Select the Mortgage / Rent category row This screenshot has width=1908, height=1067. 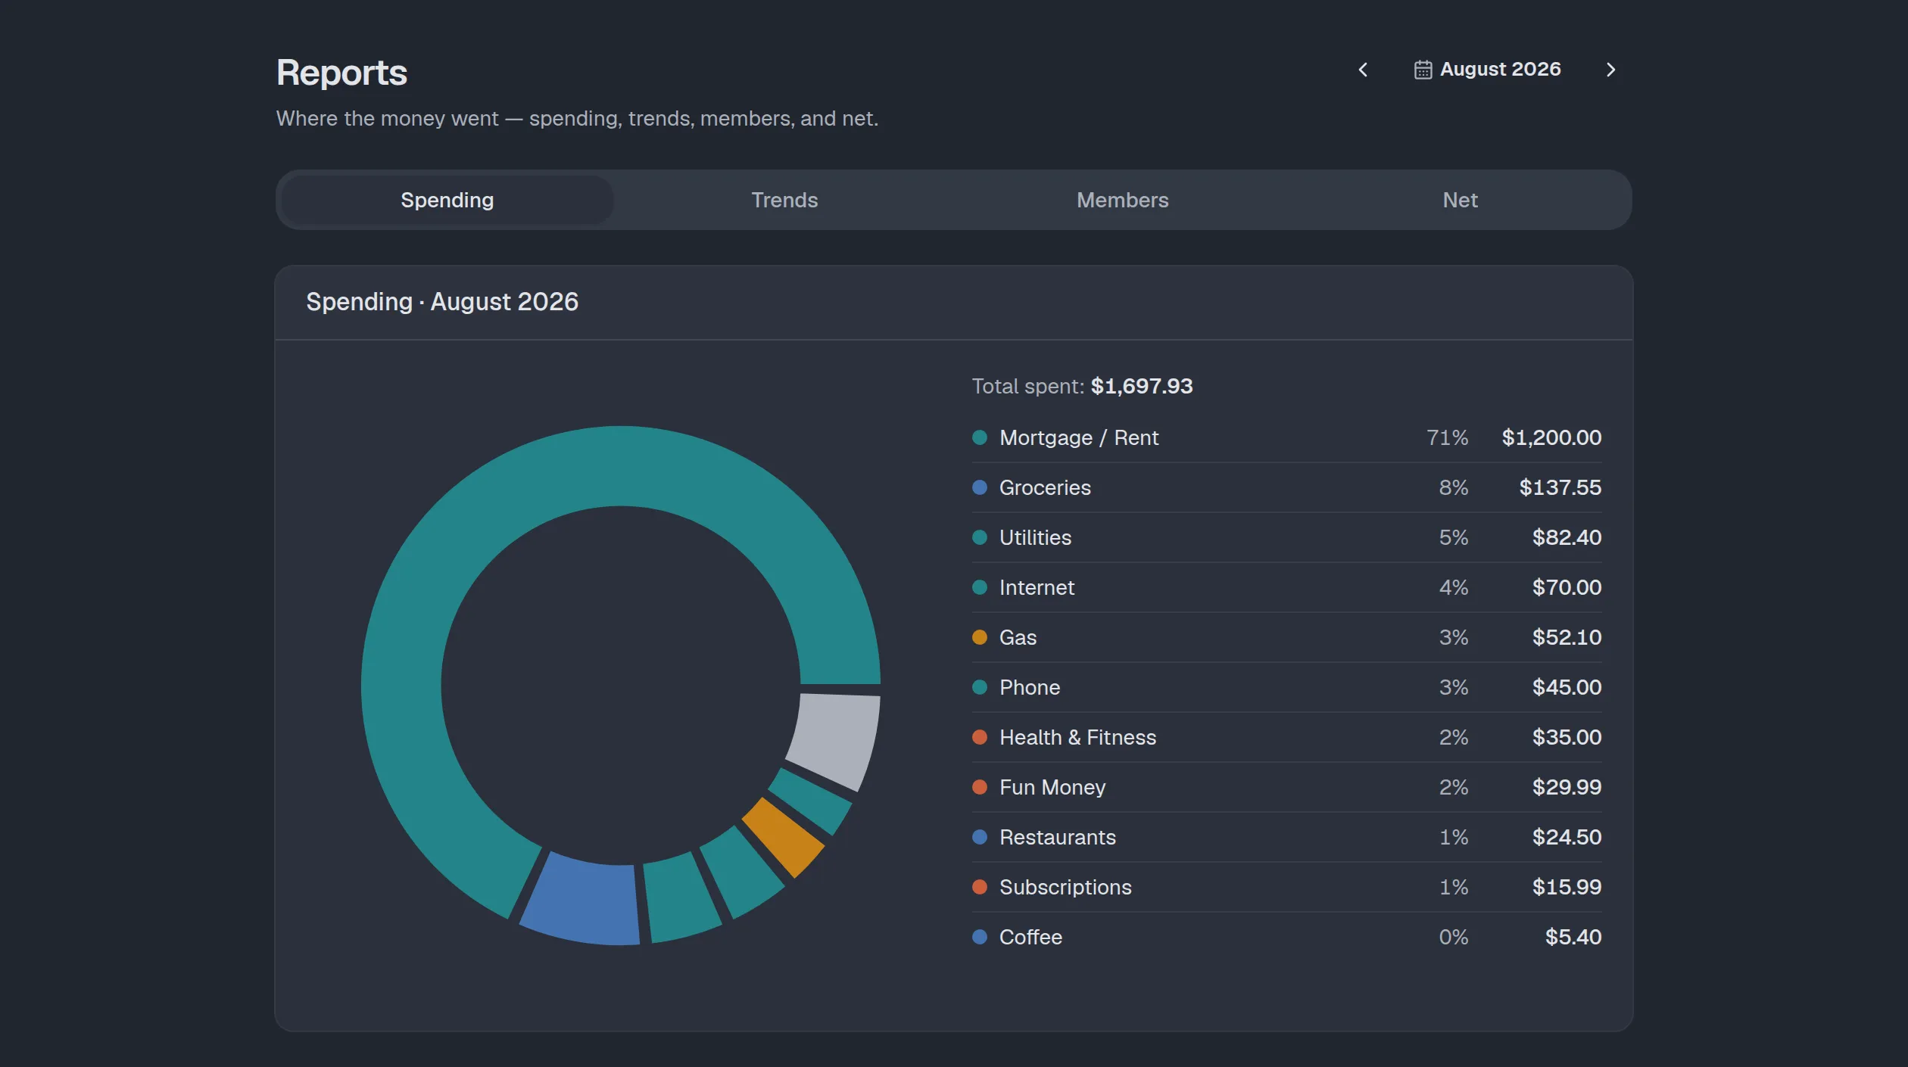(1286, 437)
